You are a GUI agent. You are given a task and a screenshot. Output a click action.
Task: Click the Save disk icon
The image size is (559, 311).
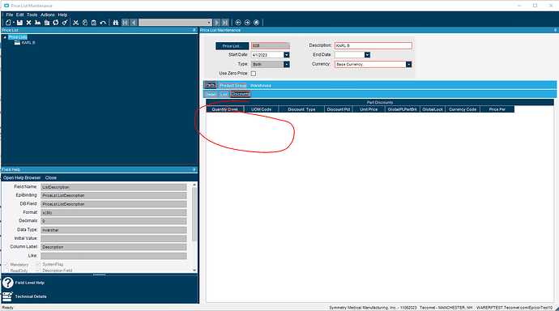click(x=19, y=23)
